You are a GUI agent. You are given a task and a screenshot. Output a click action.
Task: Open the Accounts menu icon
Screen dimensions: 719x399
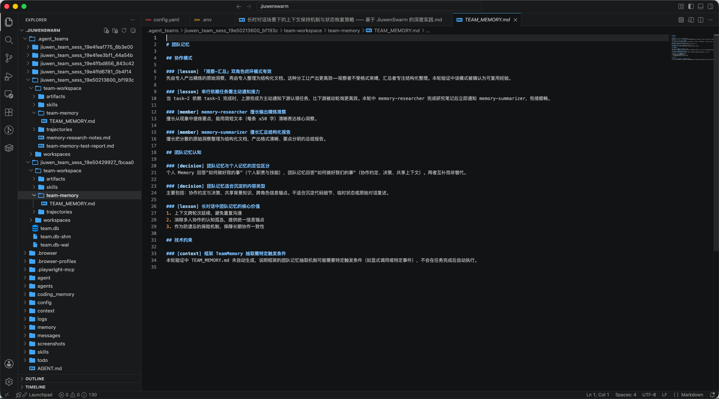click(x=9, y=364)
